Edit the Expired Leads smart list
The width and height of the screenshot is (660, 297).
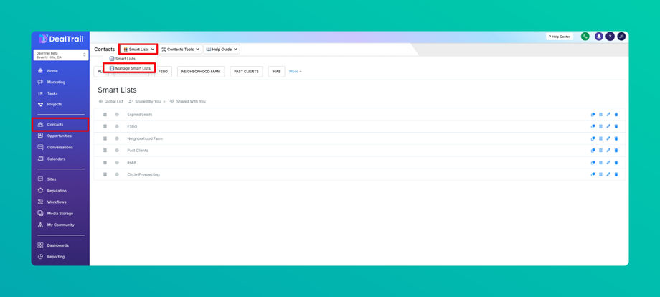click(608, 115)
